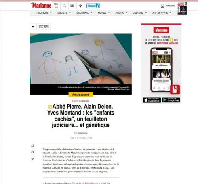Print the article via printer icon

click(33, 146)
